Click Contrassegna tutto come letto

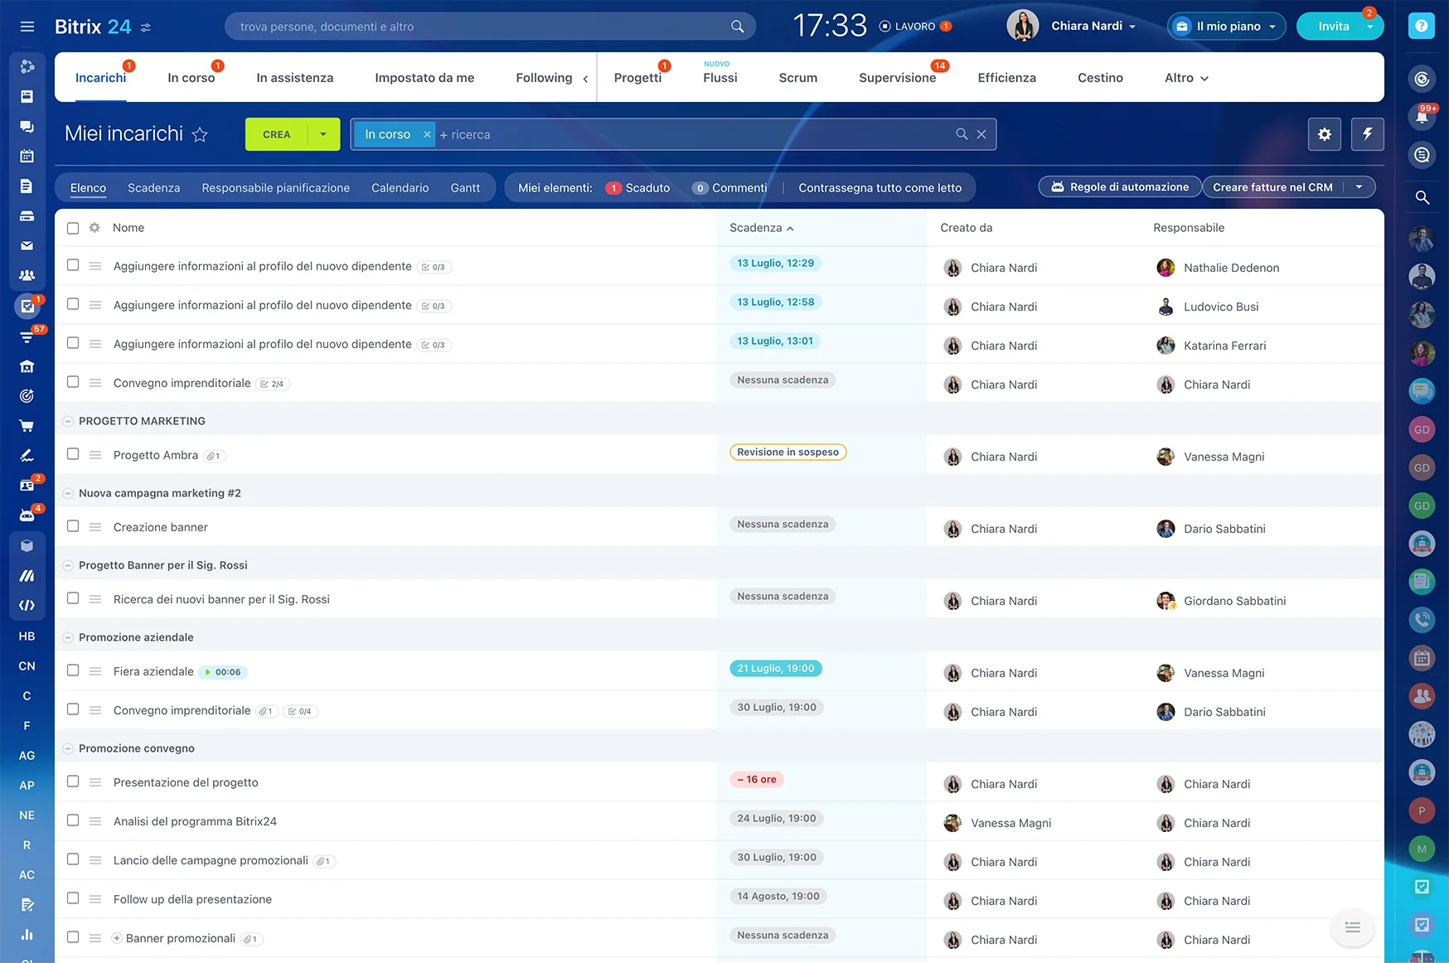coord(880,188)
